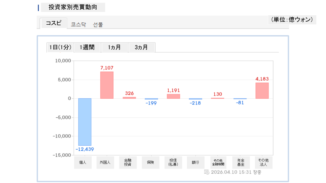
Task: Click the red 1,191 investment trust bar
Action: coord(173,96)
